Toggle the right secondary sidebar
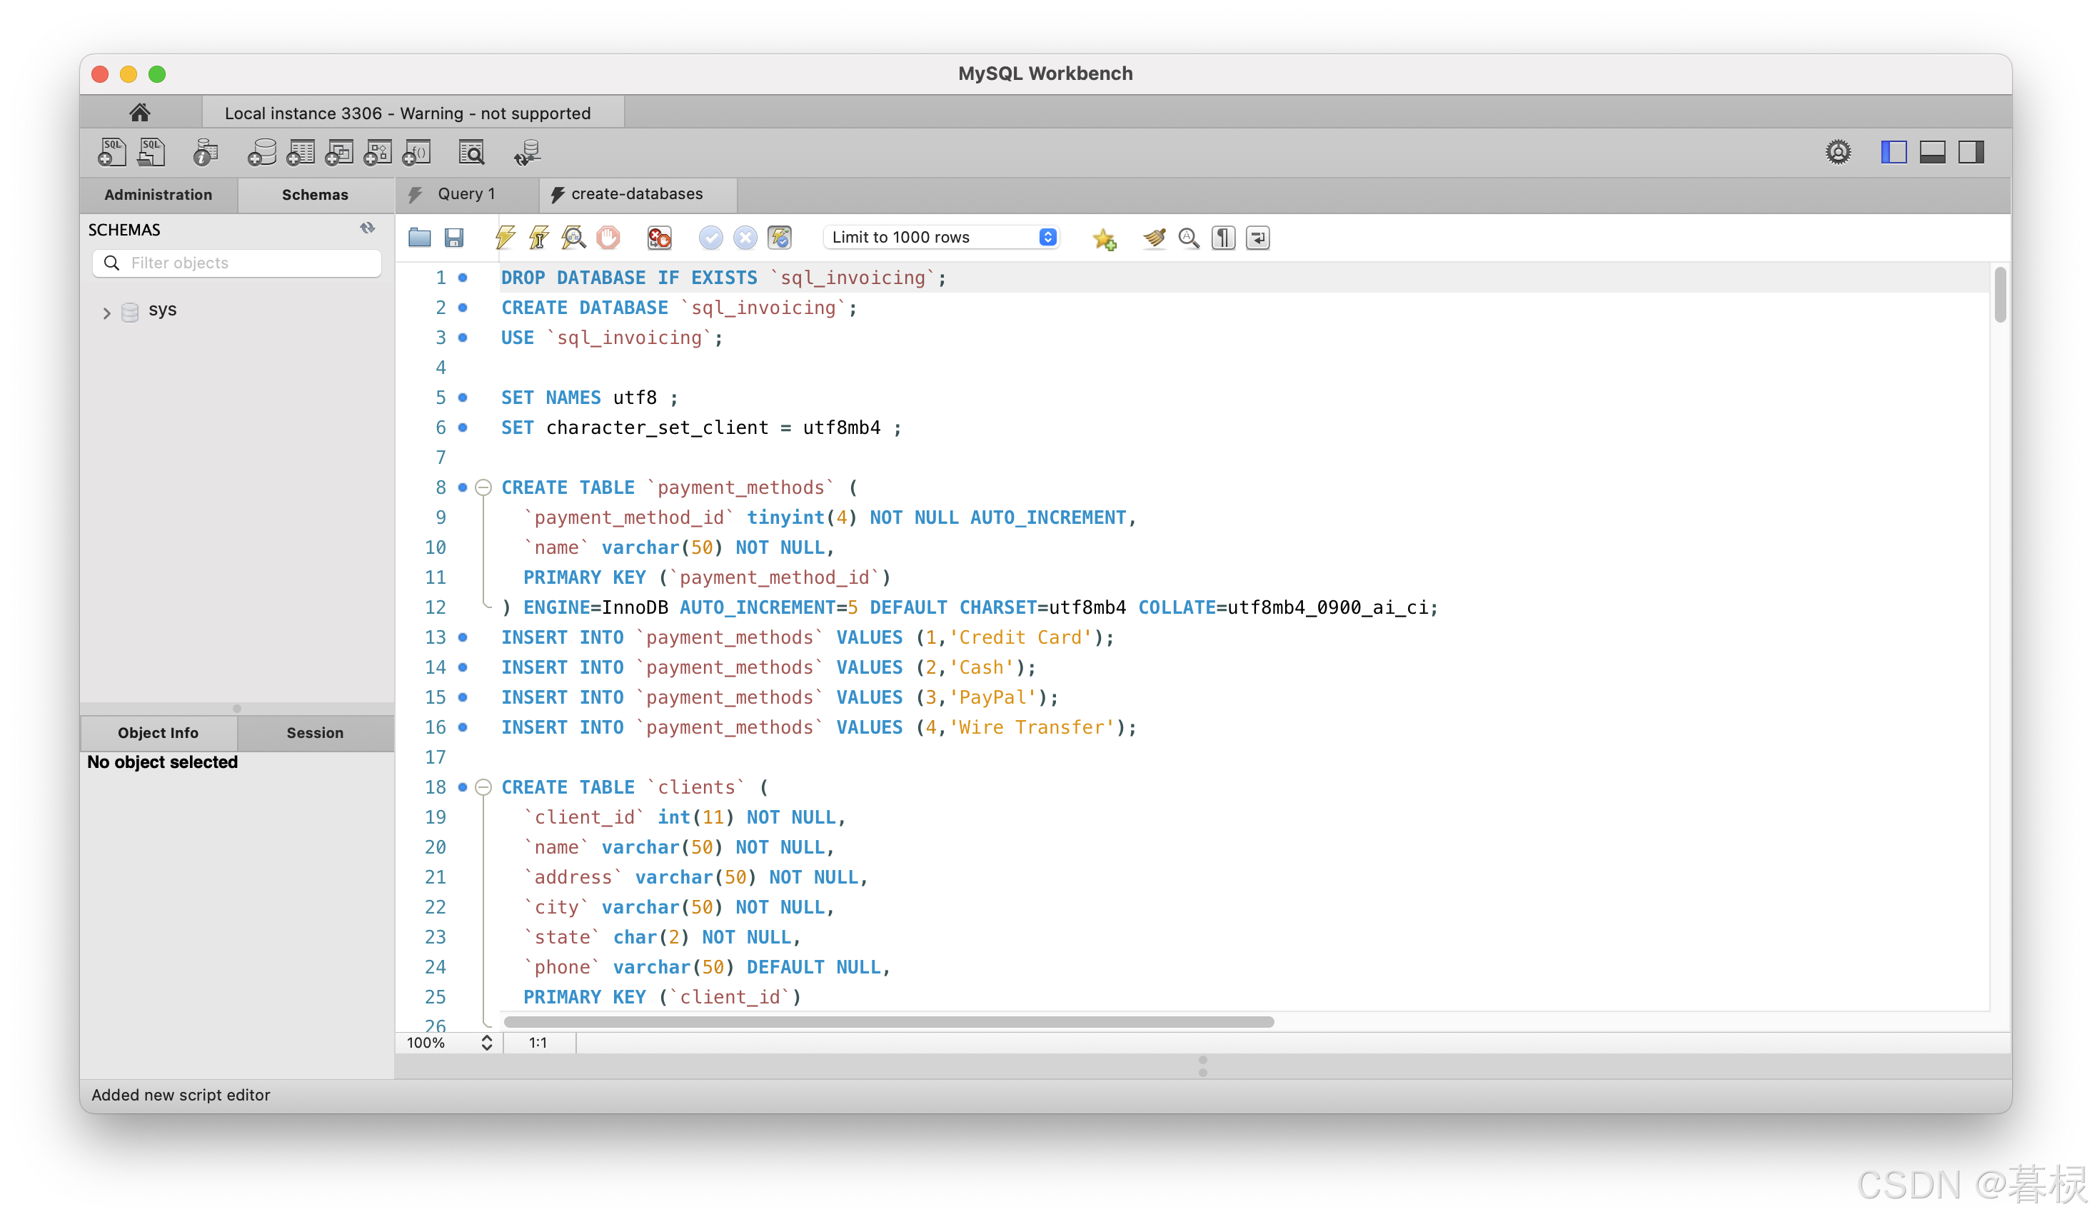Image resolution: width=2092 pixels, height=1219 pixels. tap(1971, 153)
